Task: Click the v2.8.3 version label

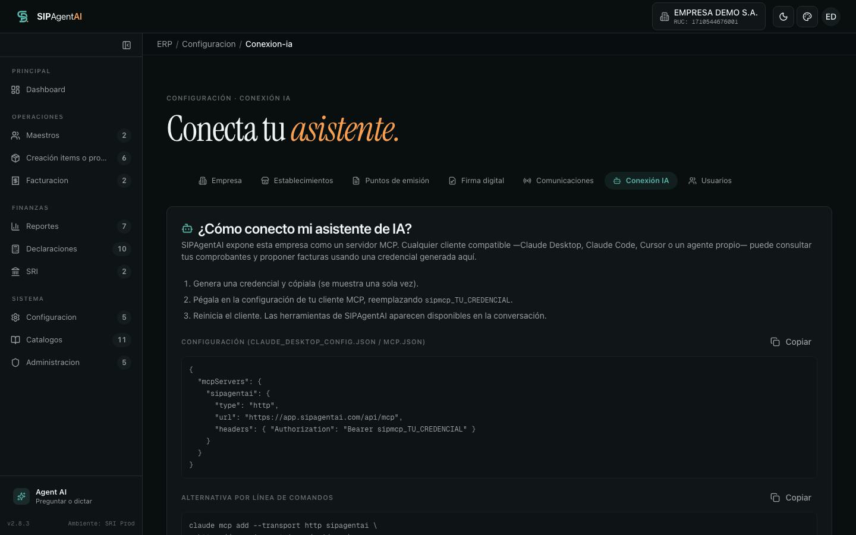Action: pos(18,524)
